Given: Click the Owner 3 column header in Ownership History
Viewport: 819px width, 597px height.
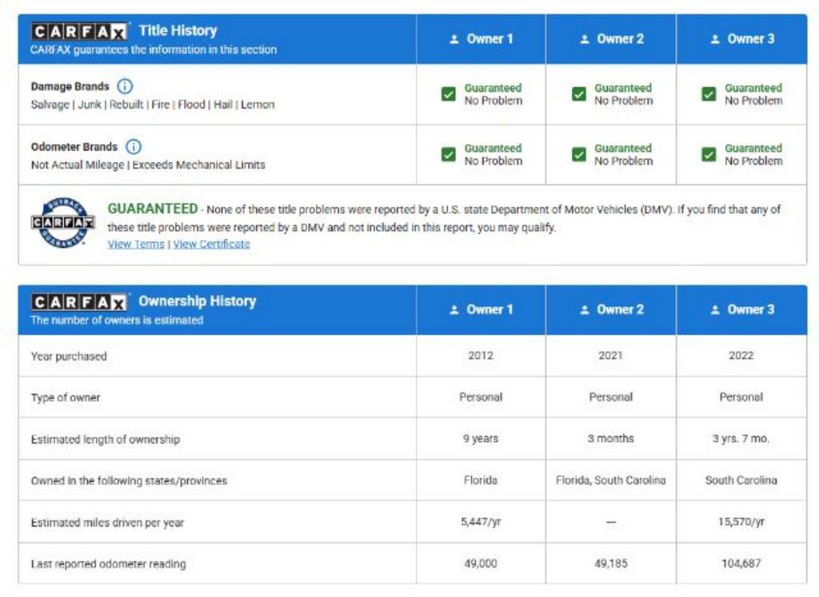Looking at the screenshot, I should (x=741, y=309).
